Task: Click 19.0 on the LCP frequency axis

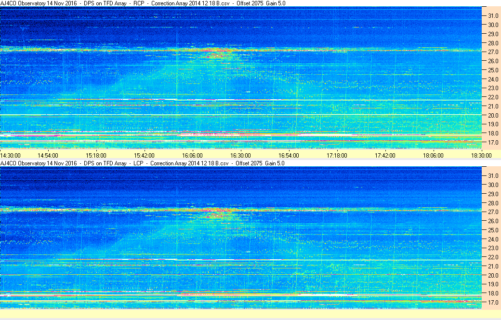Action: tap(493, 284)
